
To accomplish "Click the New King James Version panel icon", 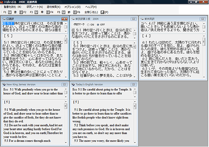I will (4, 84).
